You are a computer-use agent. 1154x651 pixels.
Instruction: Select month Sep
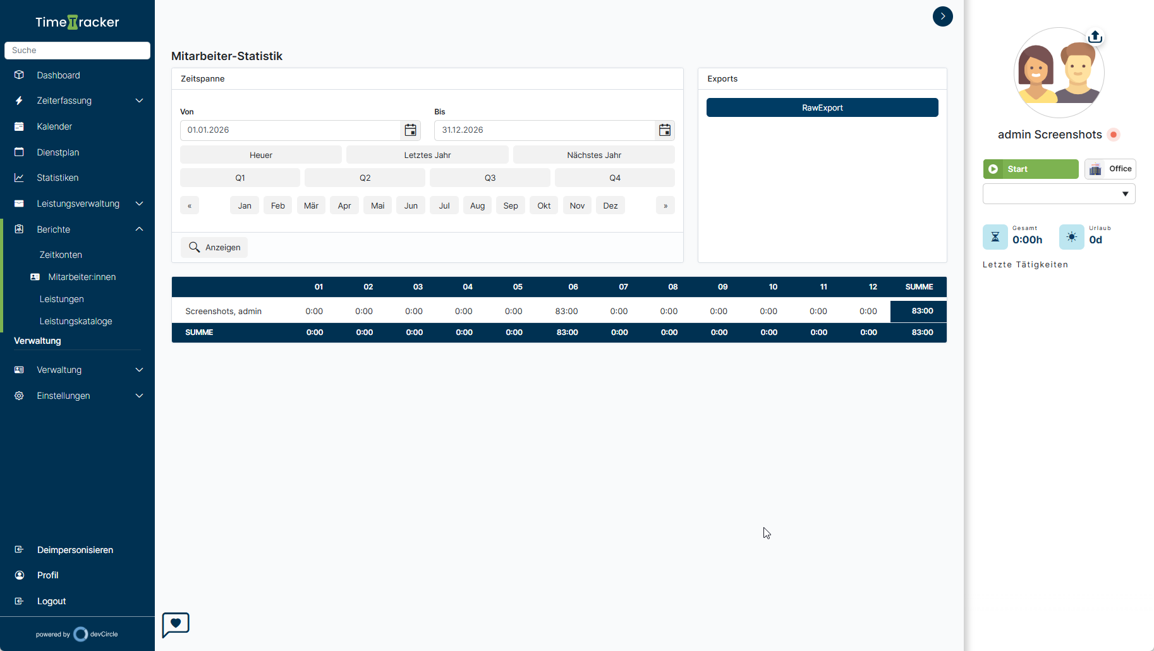[x=511, y=205]
